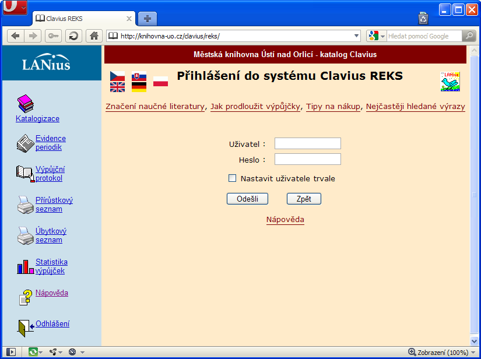
Task: Select the German flag language
Action: point(139,87)
